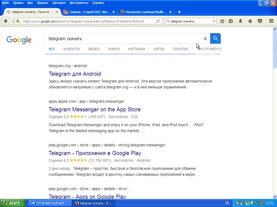The image size is (277, 207).
Task: Open the Закладки menu
Action: click(59, 3)
